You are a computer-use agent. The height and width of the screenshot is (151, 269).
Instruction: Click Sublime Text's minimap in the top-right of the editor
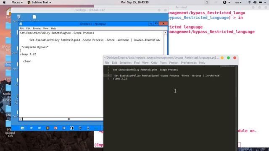click(227, 66)
